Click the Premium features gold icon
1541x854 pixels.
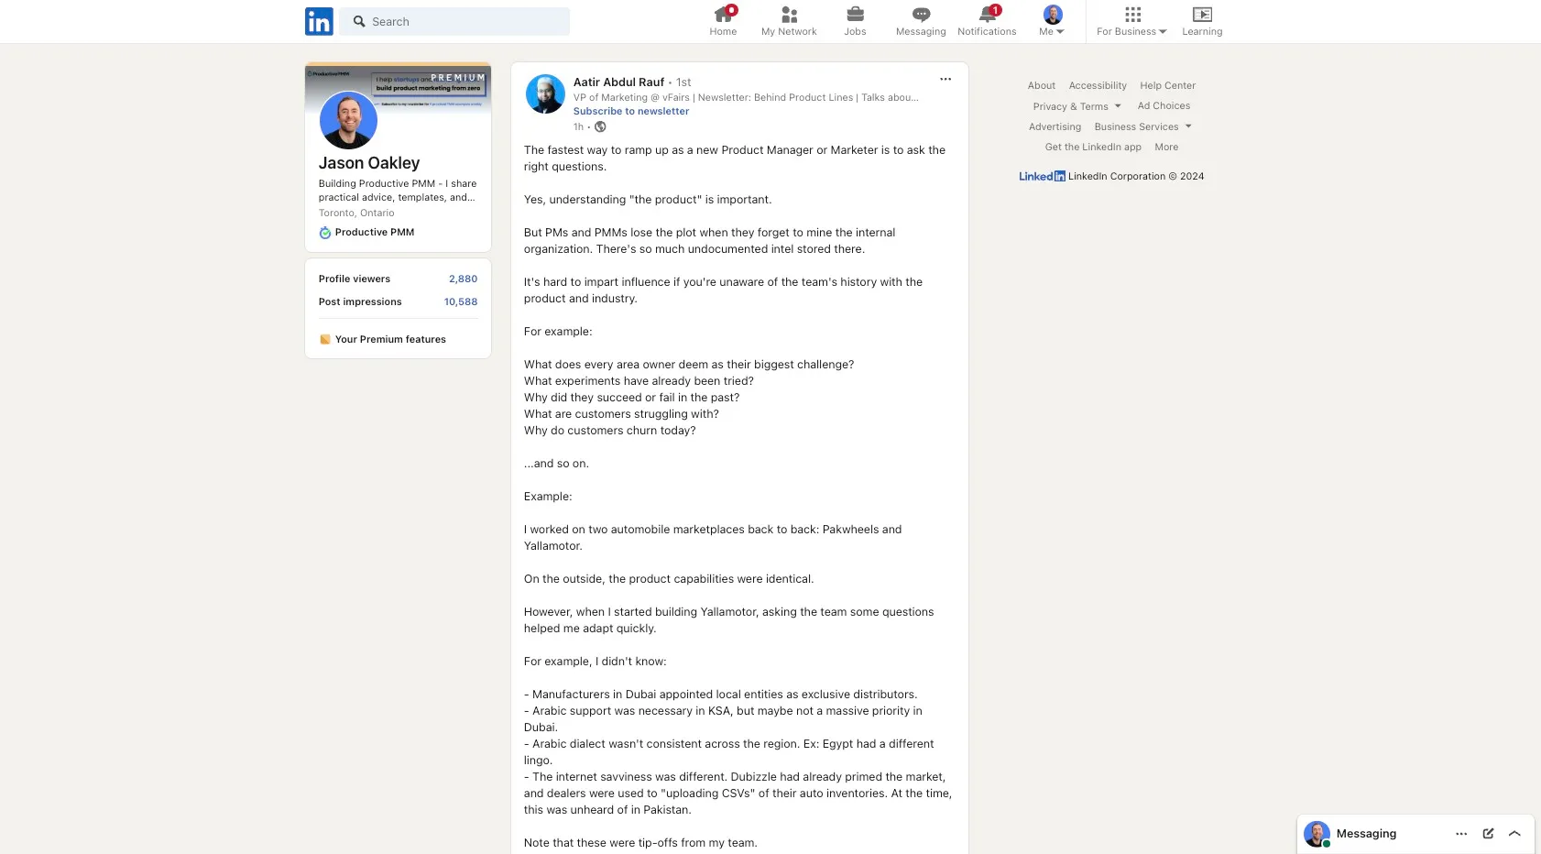[x=325, y=339]
